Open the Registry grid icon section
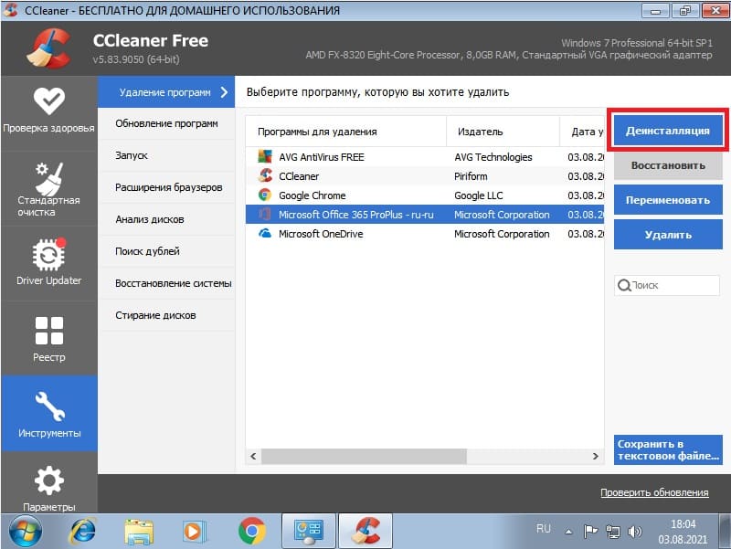The width and height of the screenshot is (731, 549). coord(49,331)
